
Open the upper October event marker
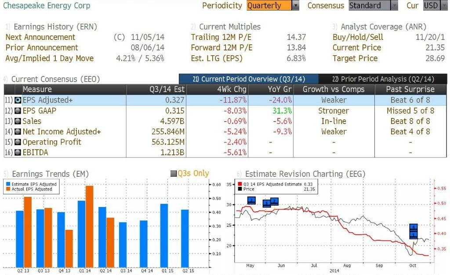coord(413,228)
